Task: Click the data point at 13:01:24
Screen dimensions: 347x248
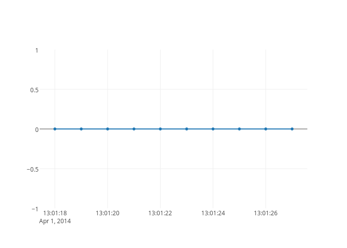Action: coord(213,129)
